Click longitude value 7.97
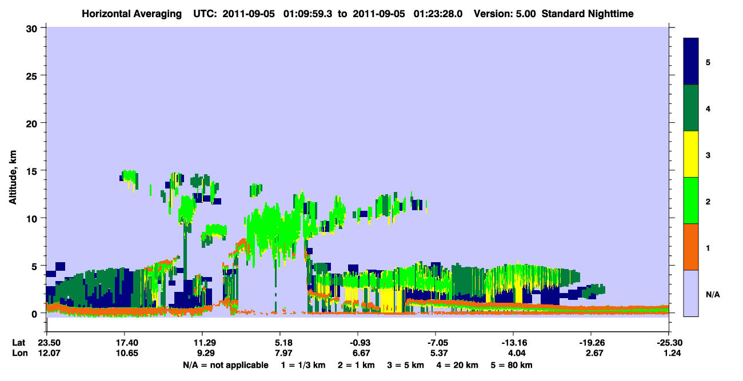The image size is (743, 381). [283, 354]
